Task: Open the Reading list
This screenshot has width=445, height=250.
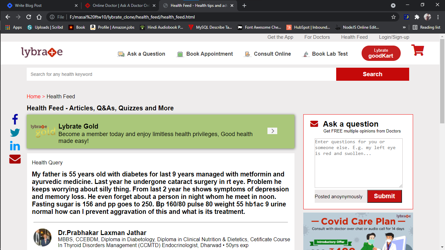Action: (x=426, y=27)
